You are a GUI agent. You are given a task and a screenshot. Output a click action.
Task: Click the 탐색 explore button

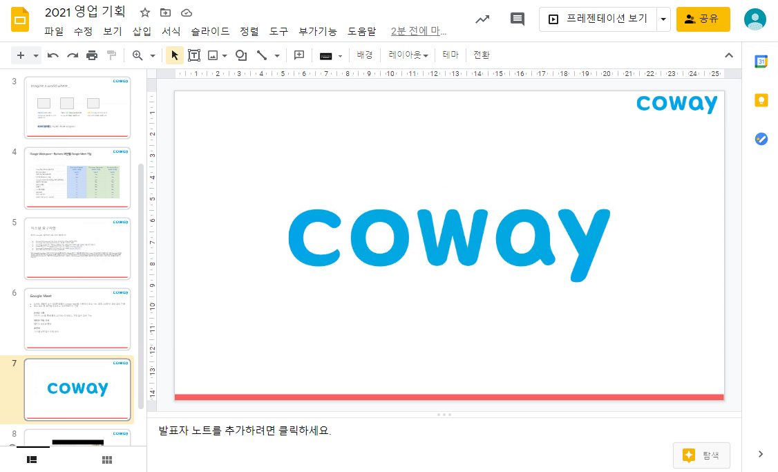pyautogui.click(x=701, y=455)
